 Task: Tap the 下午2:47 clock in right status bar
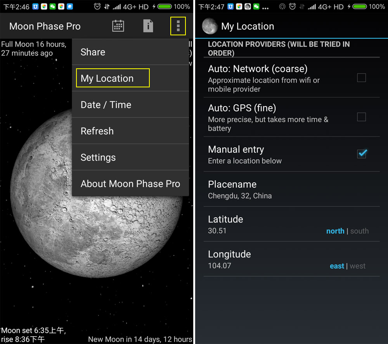(x=211, y=7)
